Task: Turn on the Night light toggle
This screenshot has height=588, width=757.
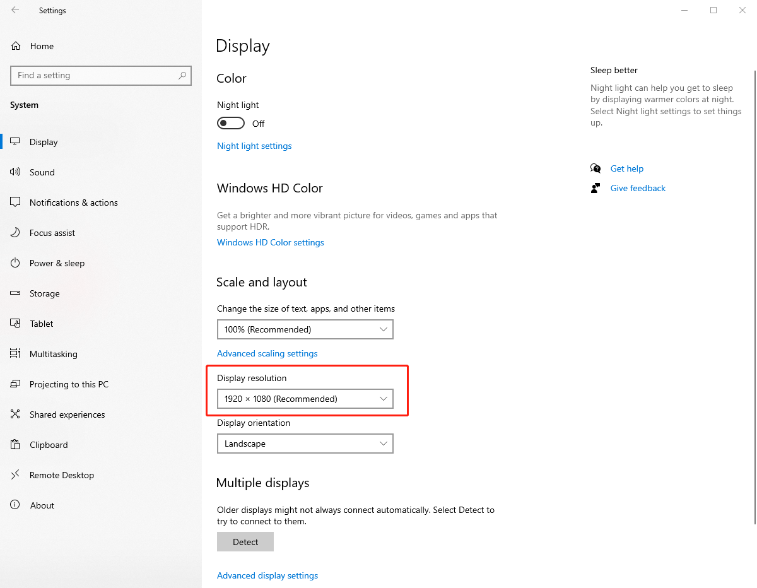Action: tap(230, 123)
